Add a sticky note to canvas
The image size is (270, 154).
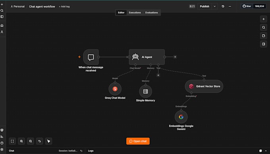pyautogui.click(x=264, y=36)
